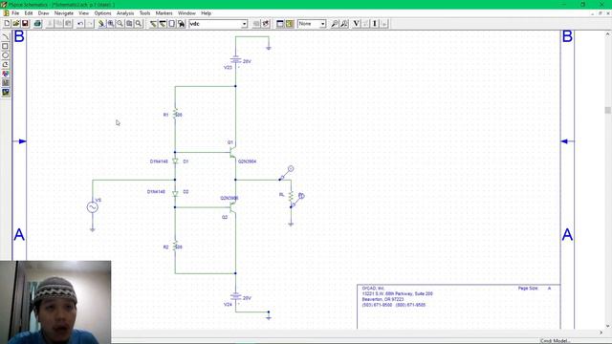This screenshot has width=612, height=344.
Task: Select the Insert Picture tool
Action: (6, 92)
